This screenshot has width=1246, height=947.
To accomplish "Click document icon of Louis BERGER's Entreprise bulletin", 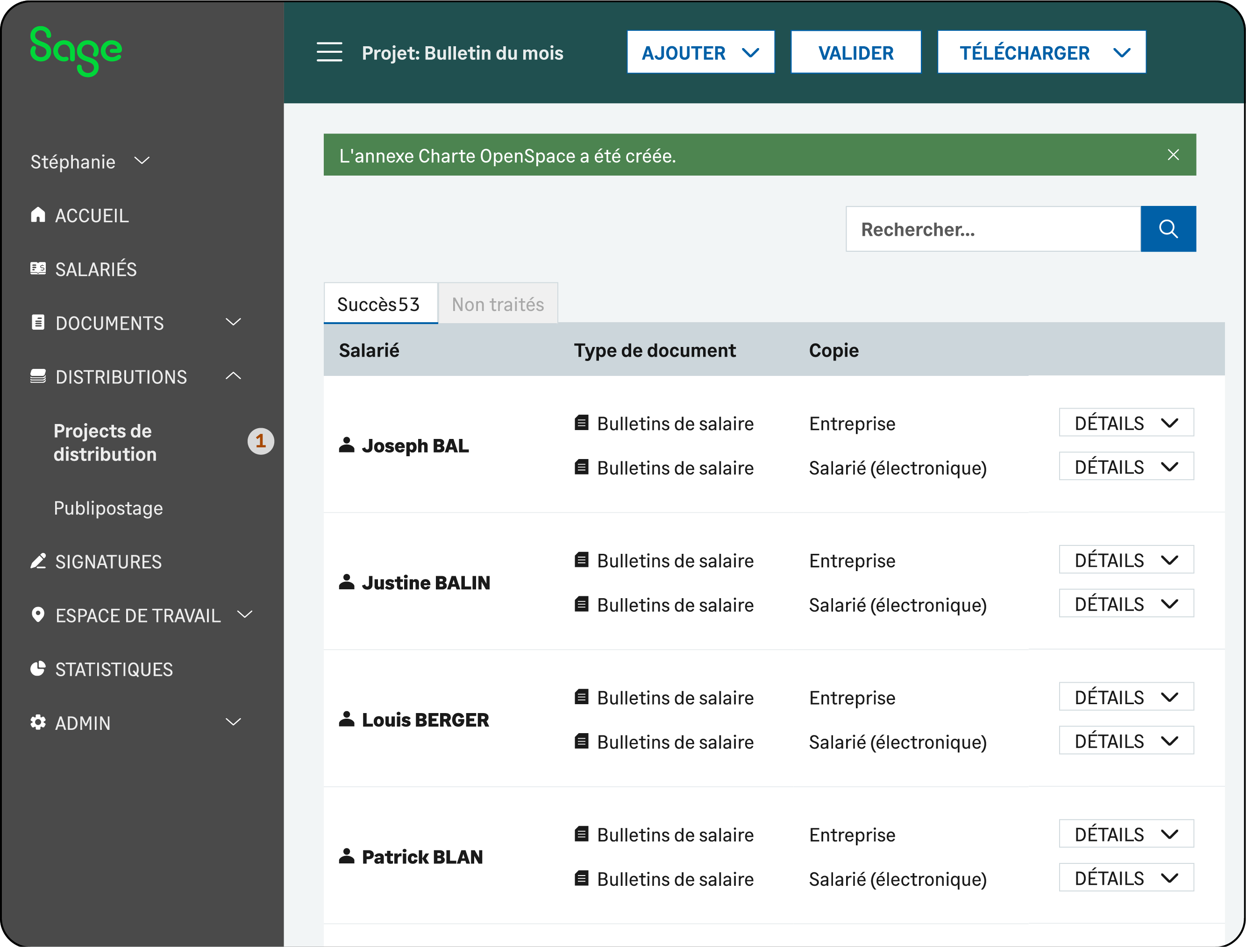I will (581, 697).
